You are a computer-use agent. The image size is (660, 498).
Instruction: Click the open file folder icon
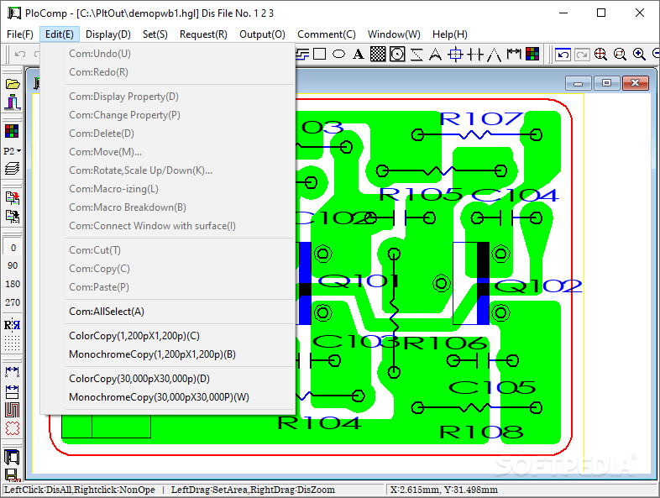pos(13,84)
